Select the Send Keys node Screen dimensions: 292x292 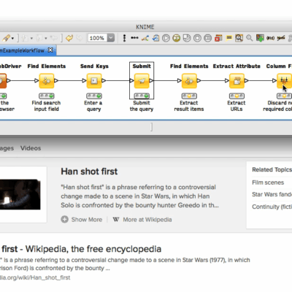(x=94, y=81)
